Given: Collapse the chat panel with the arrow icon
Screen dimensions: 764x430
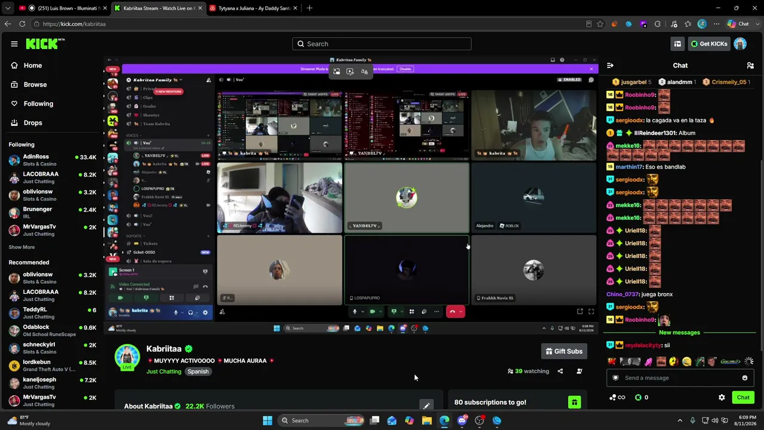Looking at the screenshot, I should (x=610, y=66).
